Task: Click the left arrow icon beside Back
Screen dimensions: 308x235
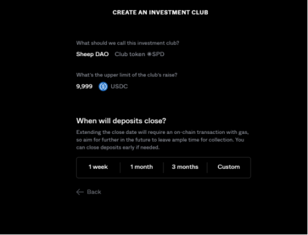Action: [80, 192]
